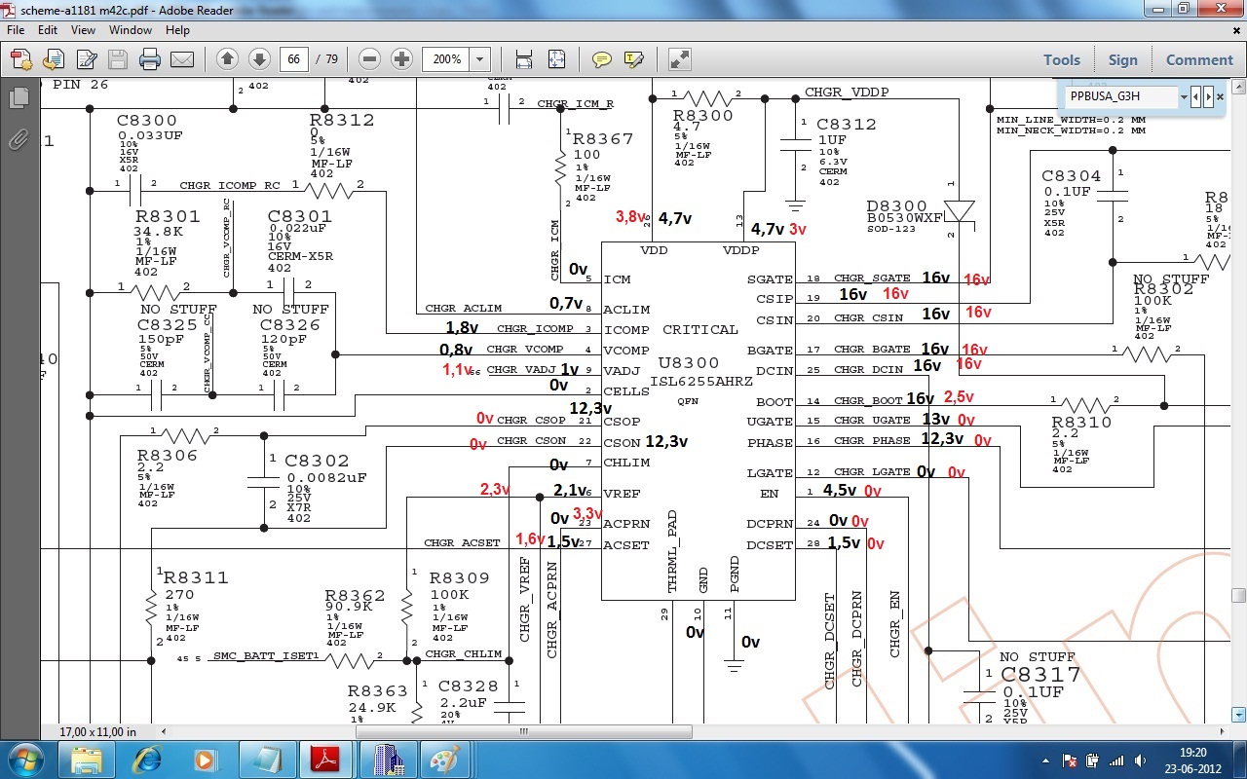1247x779 pixels.
Task: Send file by email envelope icon
Action: point(182,59)
